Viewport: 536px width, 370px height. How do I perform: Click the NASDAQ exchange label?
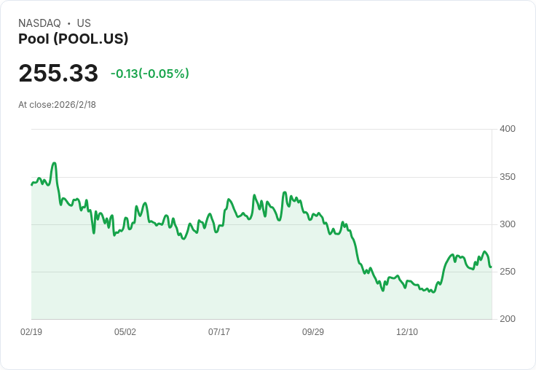click(39, 23)
